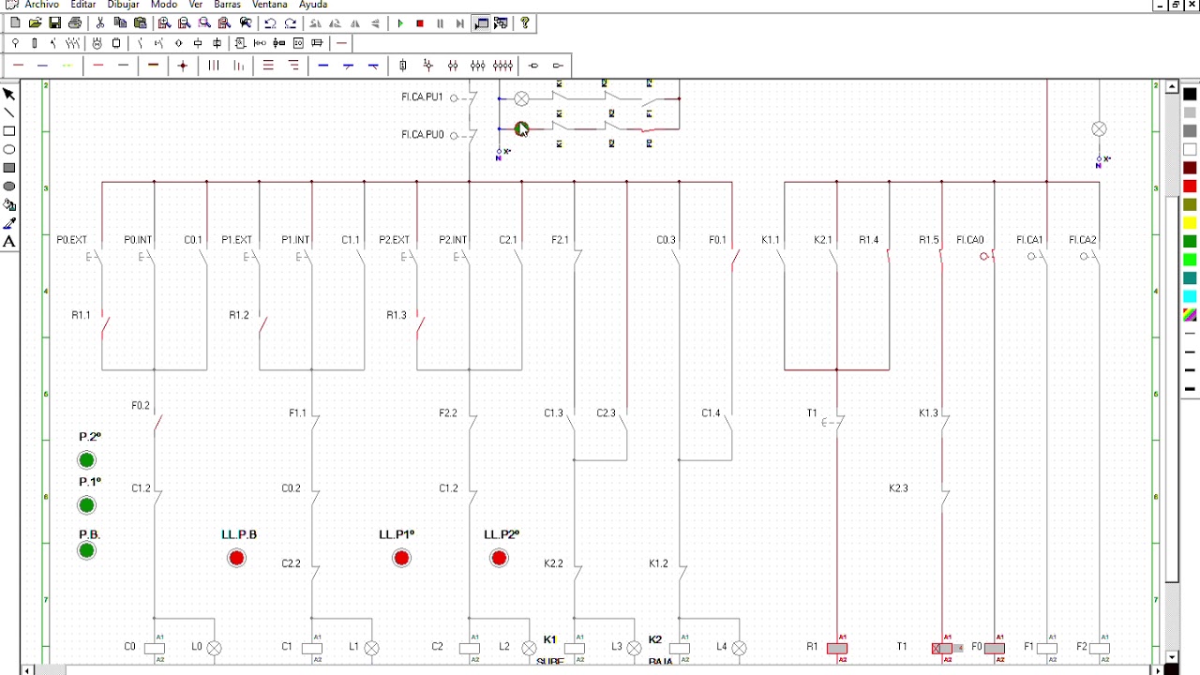Image resolution: width=1200 pixels, height=675 pixels.
Task: Open the Archivo menu
Action: (41, 5)
